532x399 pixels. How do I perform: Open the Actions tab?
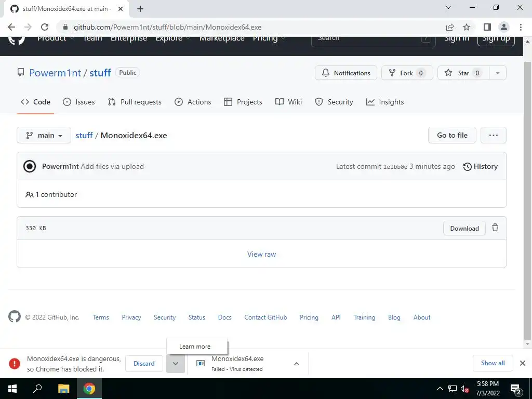pos(193,102)
